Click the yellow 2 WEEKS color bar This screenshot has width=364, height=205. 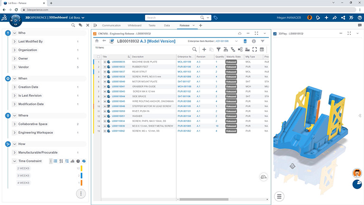[82, 168]
